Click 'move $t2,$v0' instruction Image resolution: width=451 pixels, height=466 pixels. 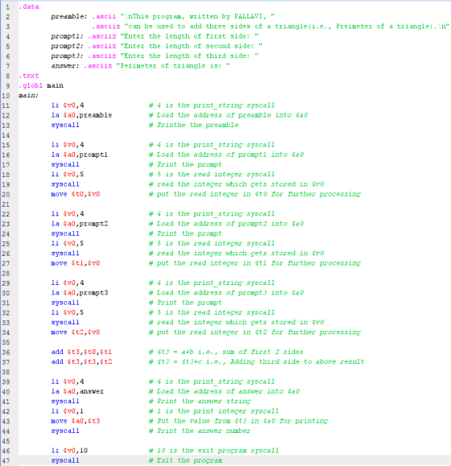point(76,332)
